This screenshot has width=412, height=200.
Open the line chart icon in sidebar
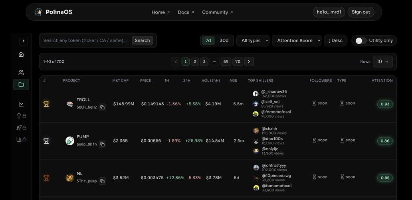point(21,104)
